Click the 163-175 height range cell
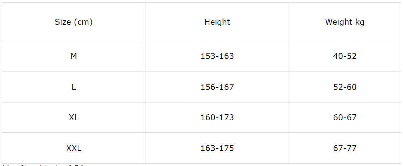The image size is (403, 166). (x=217, y=148)
